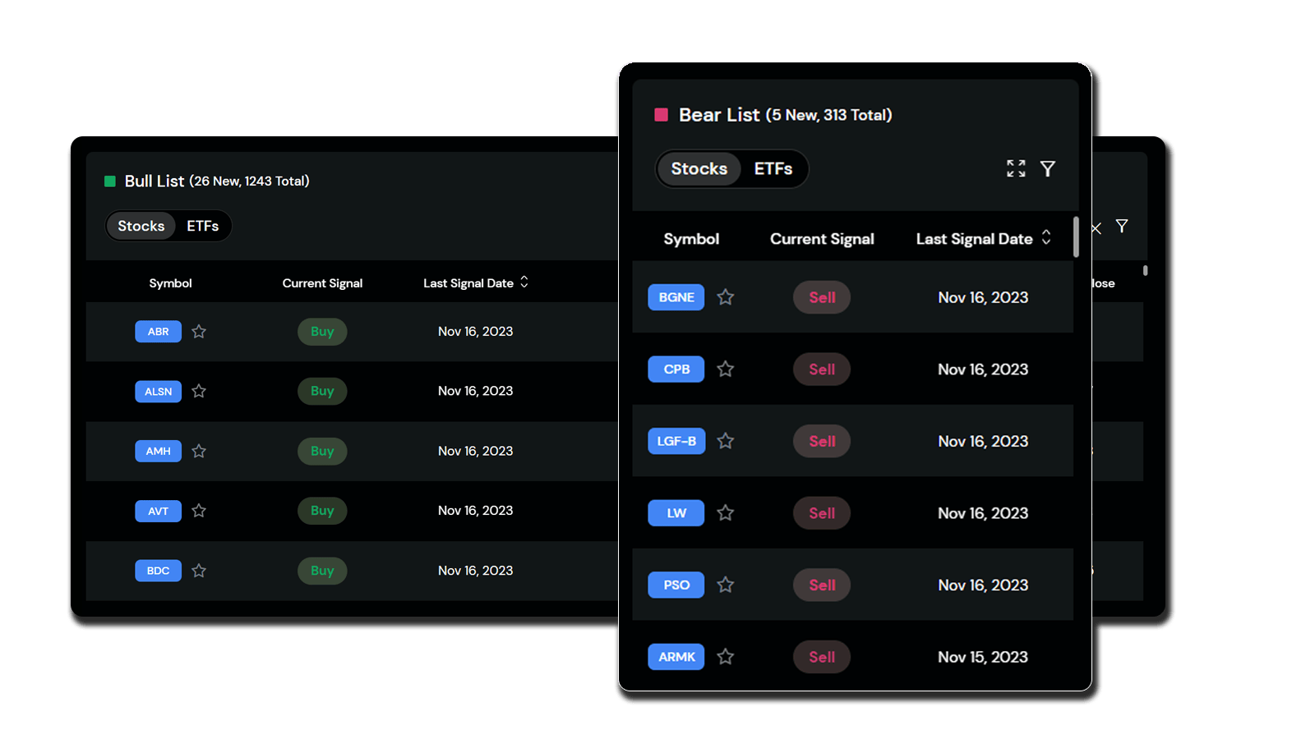Click the Bear List scrollbar
Screen dimensions: 1315x739
[1076, 236]
